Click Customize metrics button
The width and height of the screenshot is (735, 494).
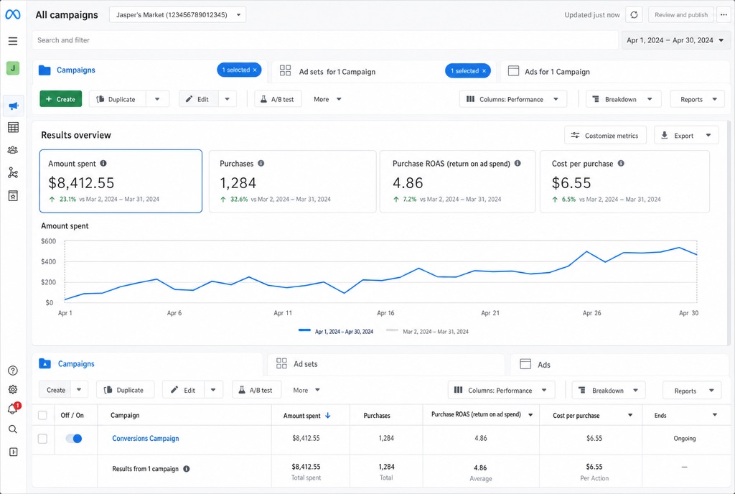[605, 136]
